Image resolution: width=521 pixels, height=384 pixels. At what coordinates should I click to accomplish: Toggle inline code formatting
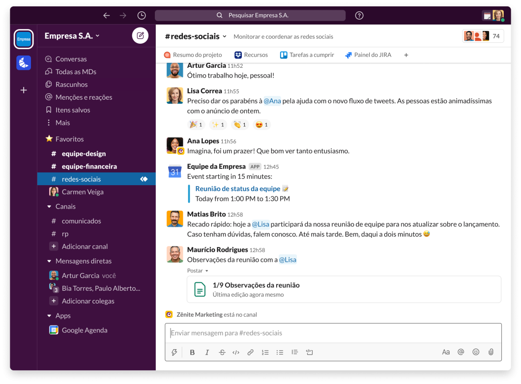tap(236, 352)
